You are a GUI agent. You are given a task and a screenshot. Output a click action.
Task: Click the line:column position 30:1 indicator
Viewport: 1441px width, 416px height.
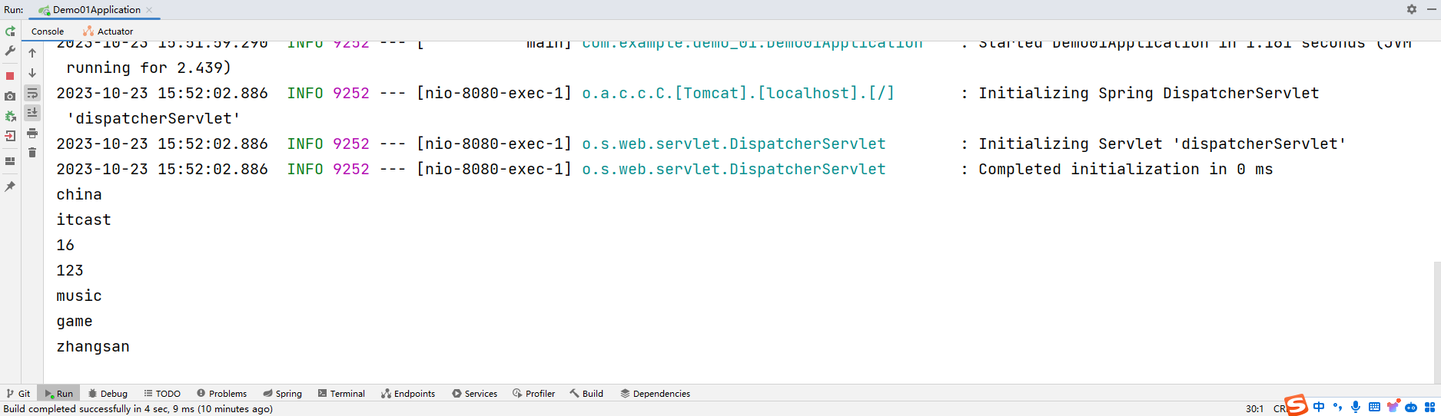[x=1254, y=409]
